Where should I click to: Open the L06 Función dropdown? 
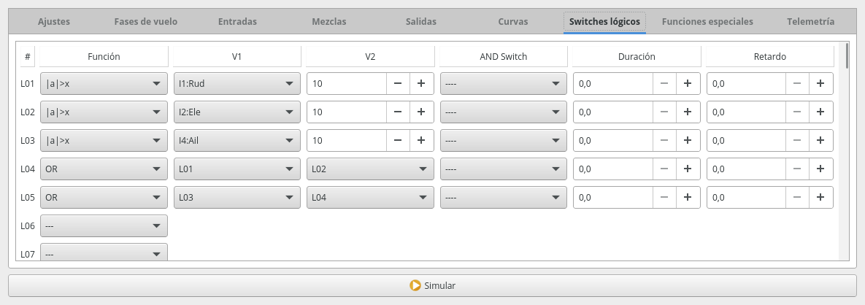[x=104, y=226]
